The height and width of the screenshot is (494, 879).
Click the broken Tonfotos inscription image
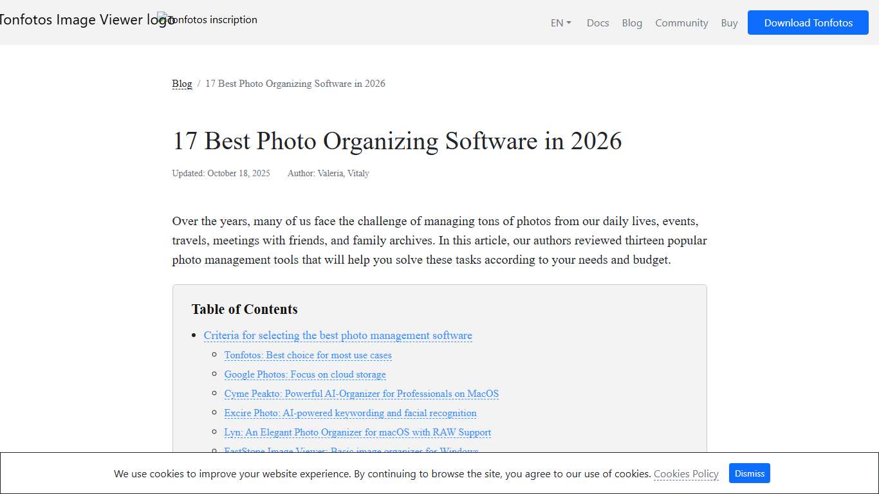point(207,19)
